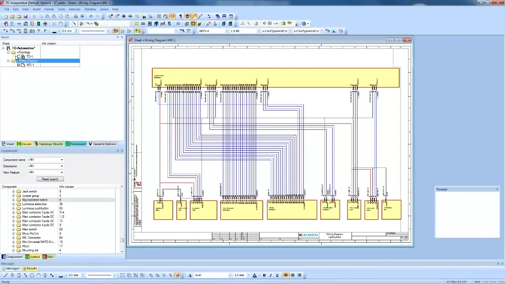This screenshot has height=284, width=505.
Task: Select the hand pan tool
Action: click(60, 24)
